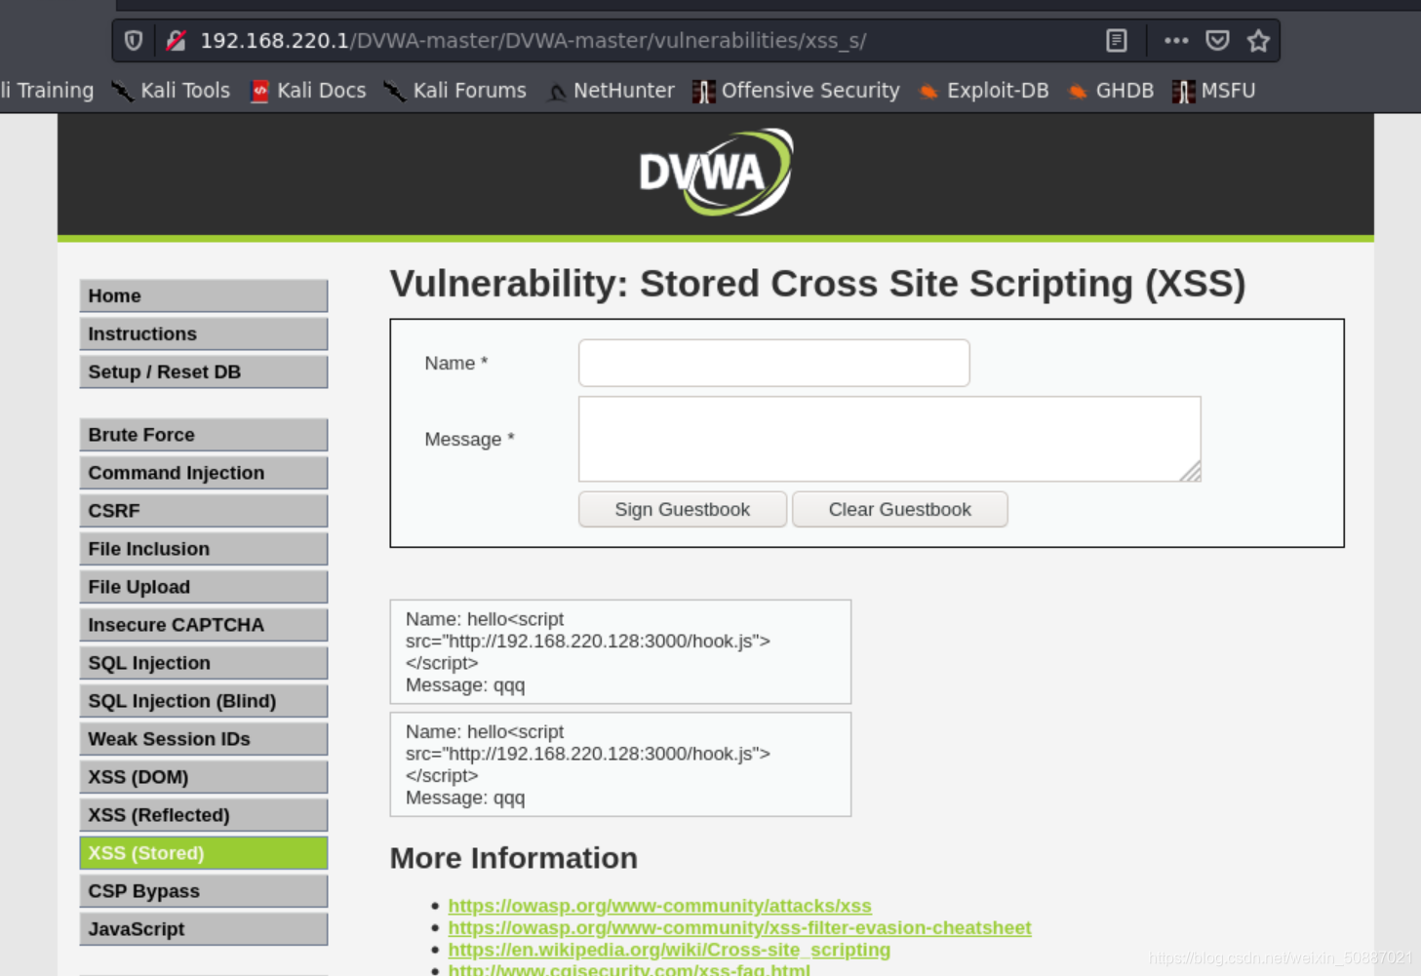The image size is (1421, 976).
Task: Click the More Information heading
Action: point(514,858)
